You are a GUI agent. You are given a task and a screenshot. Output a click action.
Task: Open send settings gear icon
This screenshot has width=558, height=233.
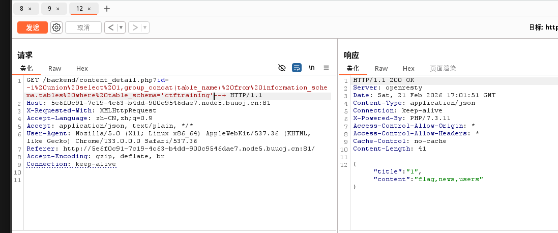tap(56, 27)
